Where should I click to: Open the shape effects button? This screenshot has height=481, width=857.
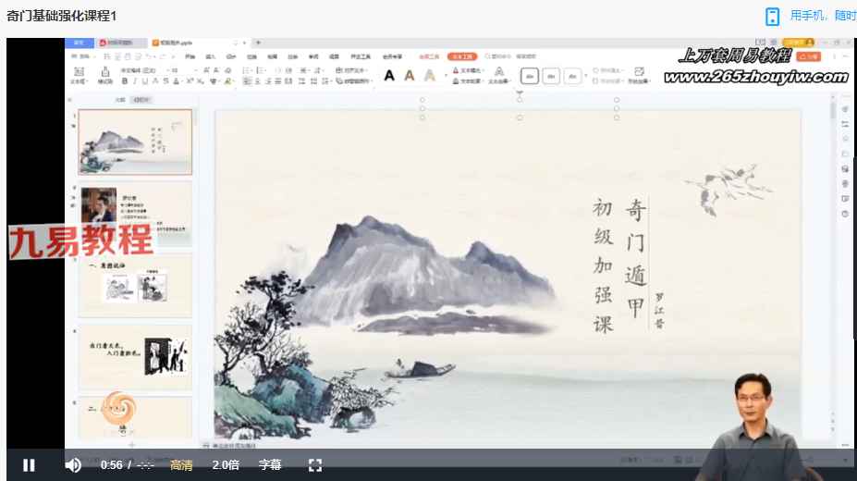point(639,76)
